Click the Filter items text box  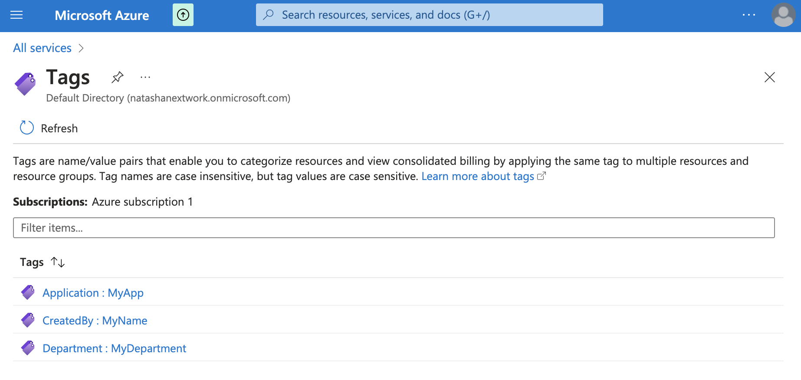(394, 228)
